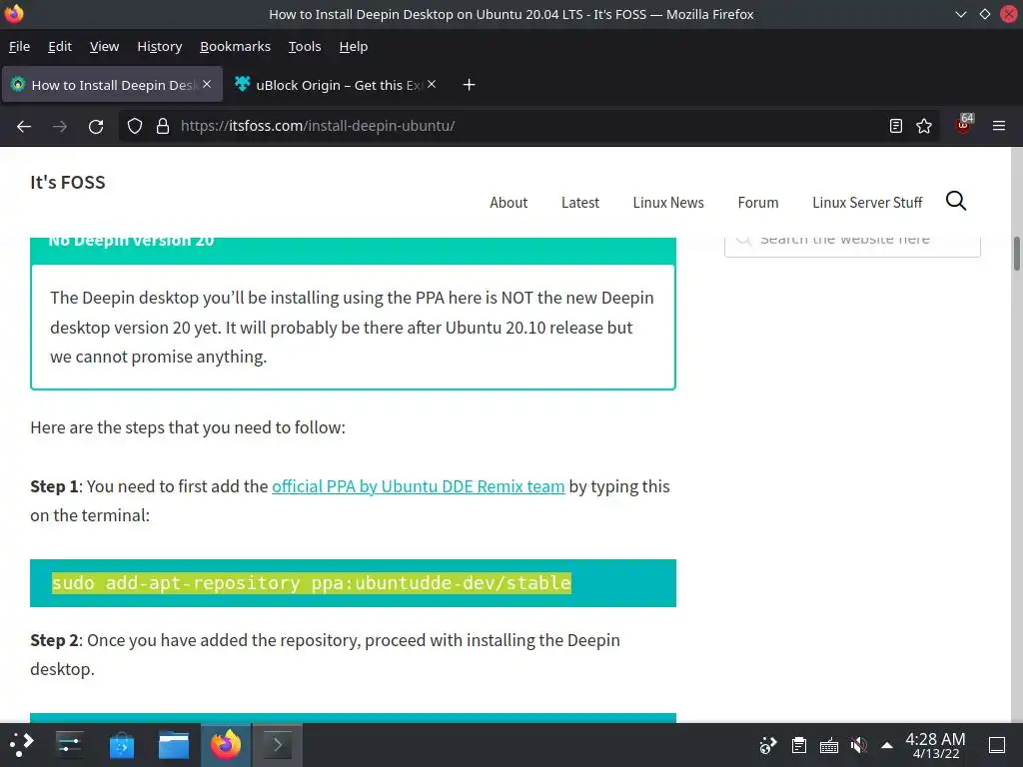The width and height of the screenshot is (1023, 767).
Task: Open Dolphin file manager from taskbar
Action: point(174,744)
